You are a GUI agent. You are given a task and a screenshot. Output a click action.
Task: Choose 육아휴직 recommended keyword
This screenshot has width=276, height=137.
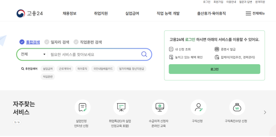82,69
